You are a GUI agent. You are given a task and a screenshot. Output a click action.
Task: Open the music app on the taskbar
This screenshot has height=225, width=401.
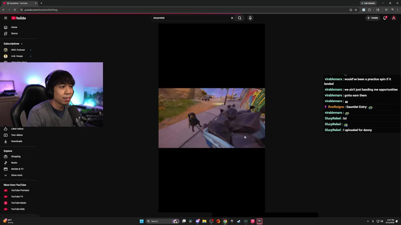[253, 221]
